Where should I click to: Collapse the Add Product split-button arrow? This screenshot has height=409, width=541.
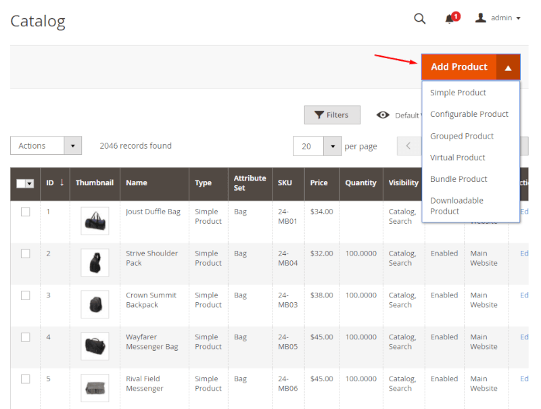tap(509, 67)
